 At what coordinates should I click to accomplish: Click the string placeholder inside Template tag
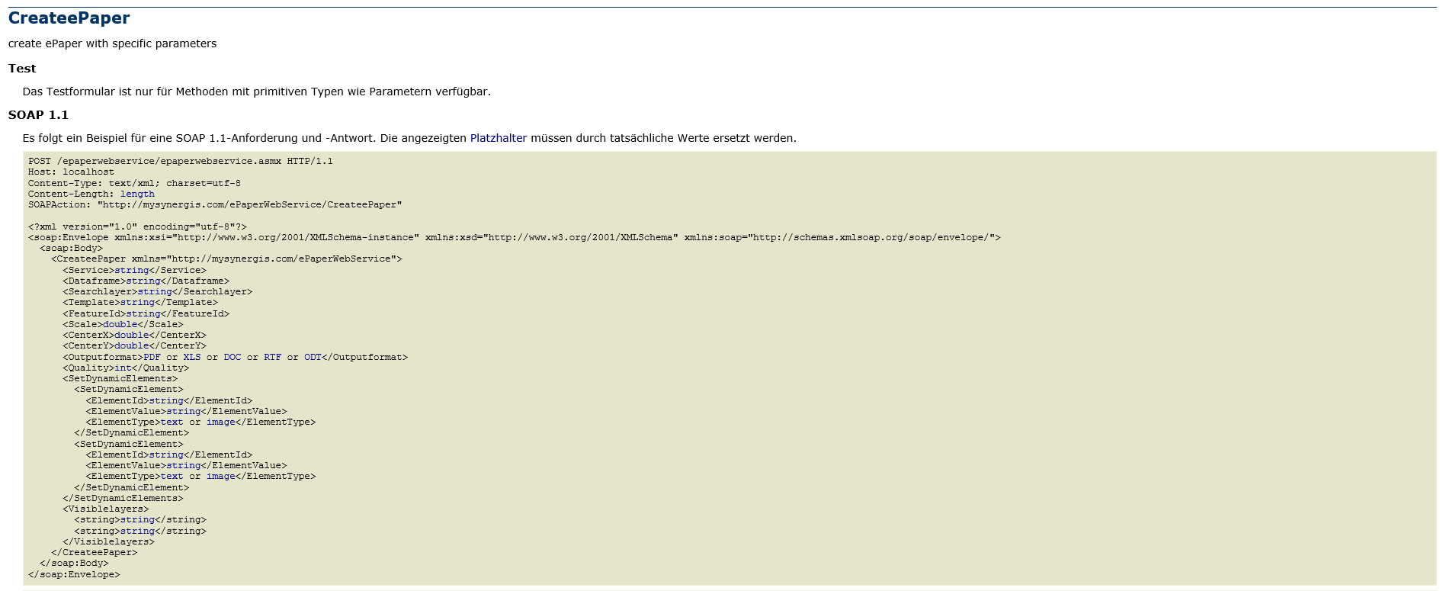[x=137, y=302]
